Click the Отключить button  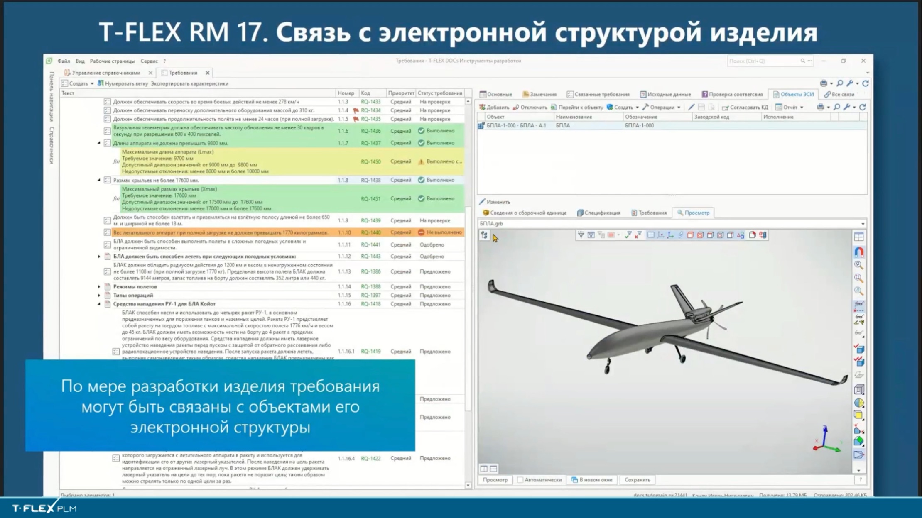click(530, 107)
